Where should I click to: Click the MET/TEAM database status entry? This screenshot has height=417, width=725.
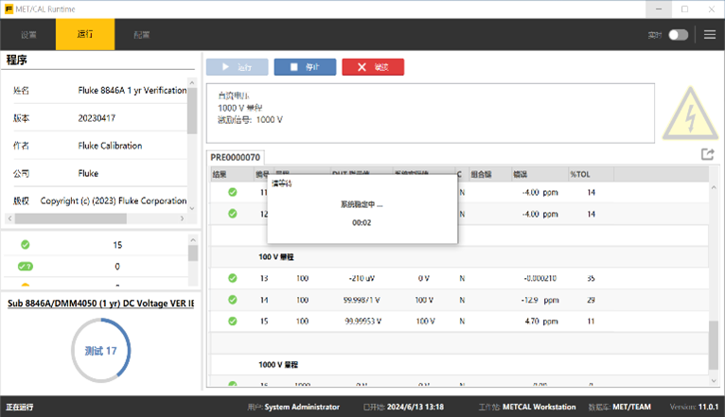coord(631,407)
